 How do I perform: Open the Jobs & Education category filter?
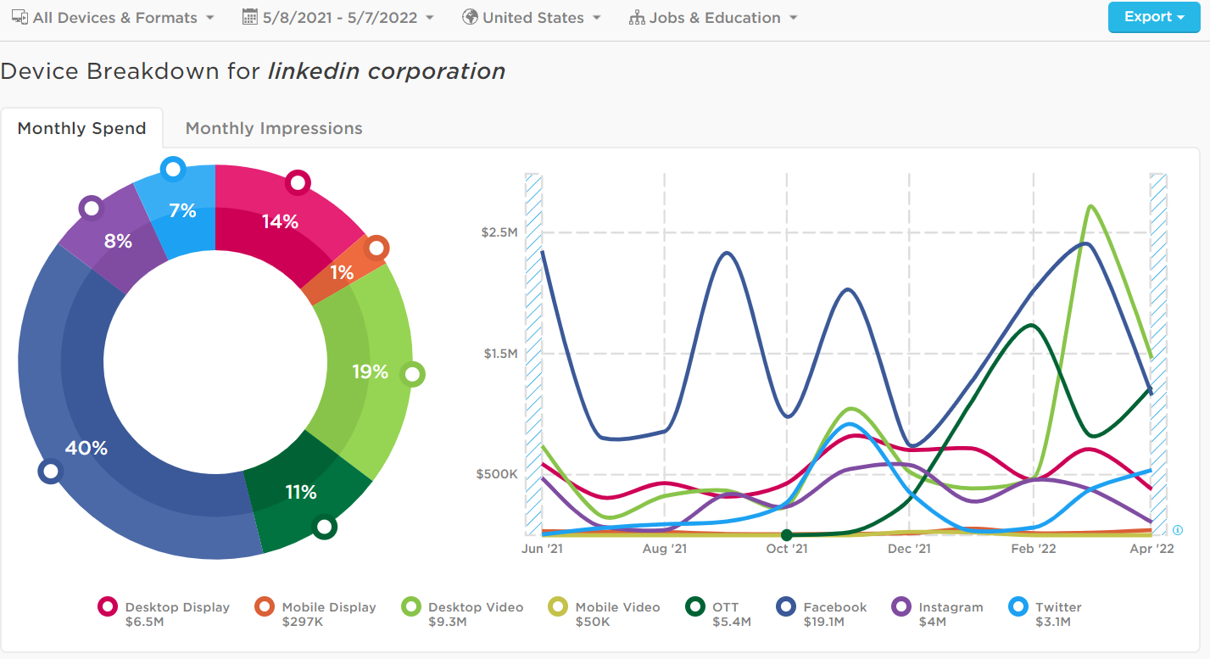pos(722,18)
